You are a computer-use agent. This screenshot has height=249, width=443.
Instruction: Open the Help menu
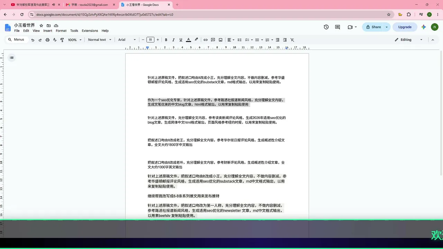point(105,31)
